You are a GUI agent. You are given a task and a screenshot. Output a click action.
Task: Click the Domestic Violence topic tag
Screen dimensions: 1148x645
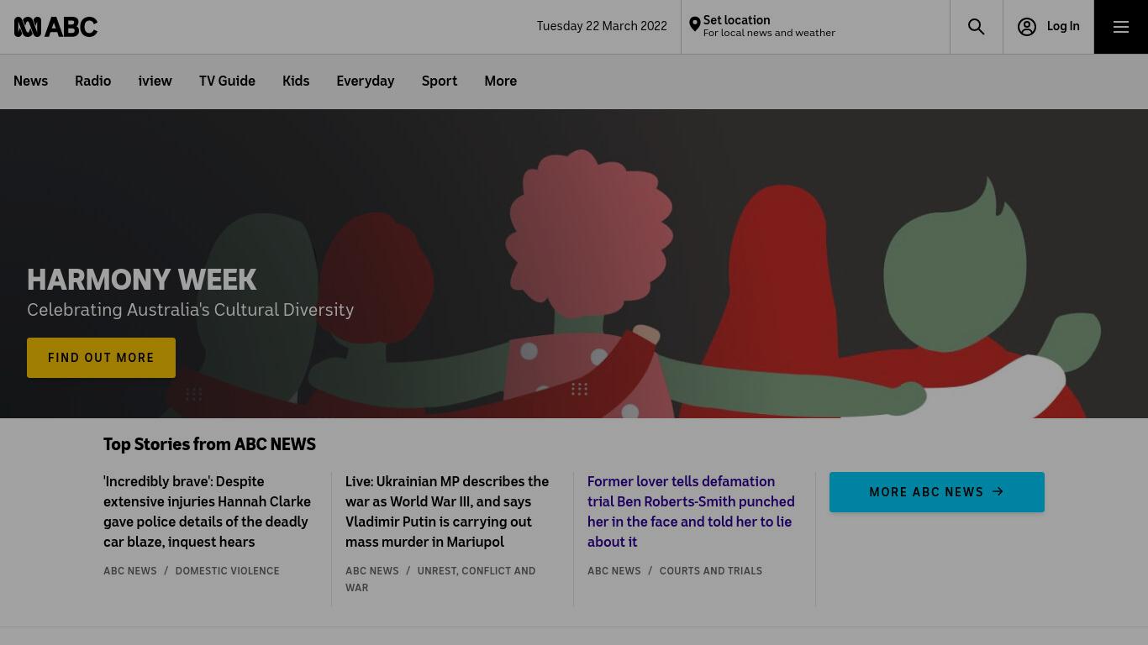[227, 571]
